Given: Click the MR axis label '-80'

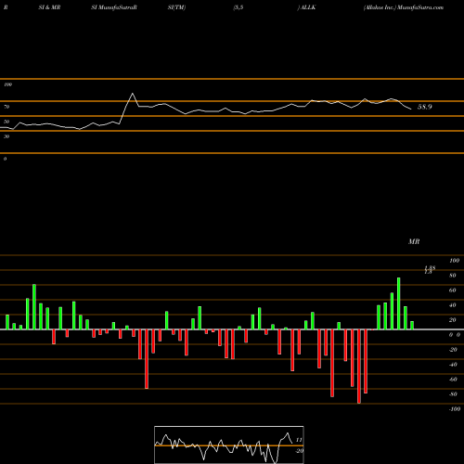Looking at the screenshot, I should [453, 394].
